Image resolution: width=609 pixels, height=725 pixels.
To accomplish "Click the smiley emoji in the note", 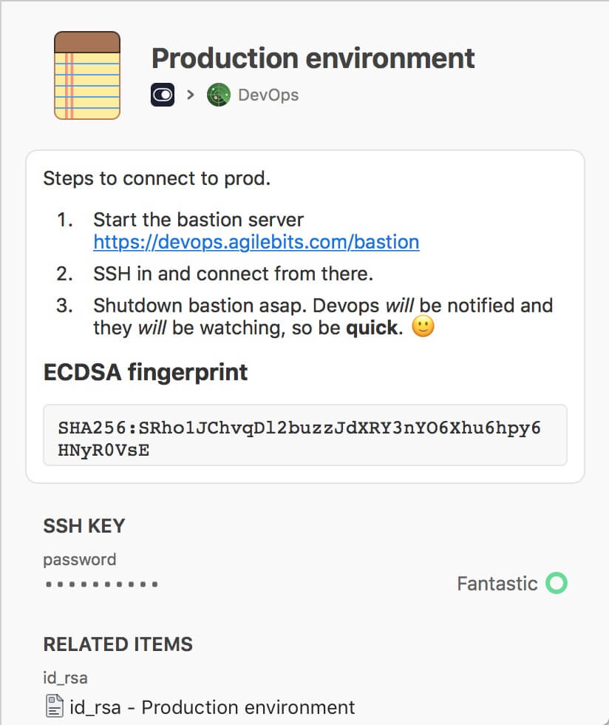I will point(424,327).
